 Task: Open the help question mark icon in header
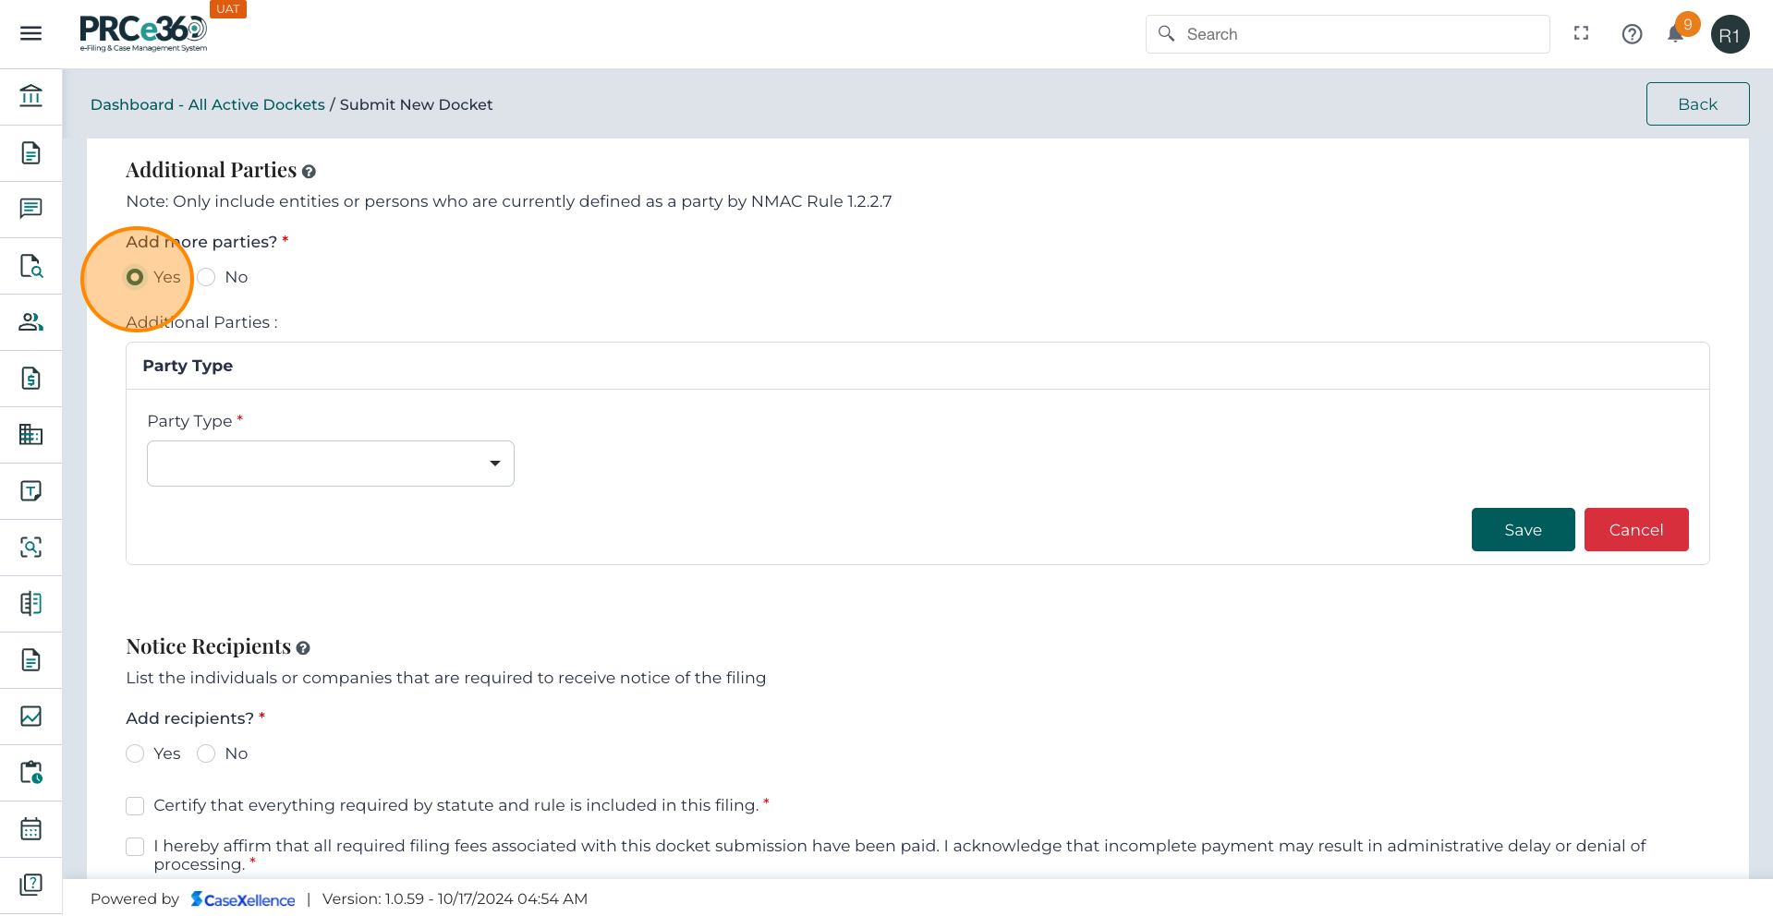pyautogui.click(x=1632, y=34)
